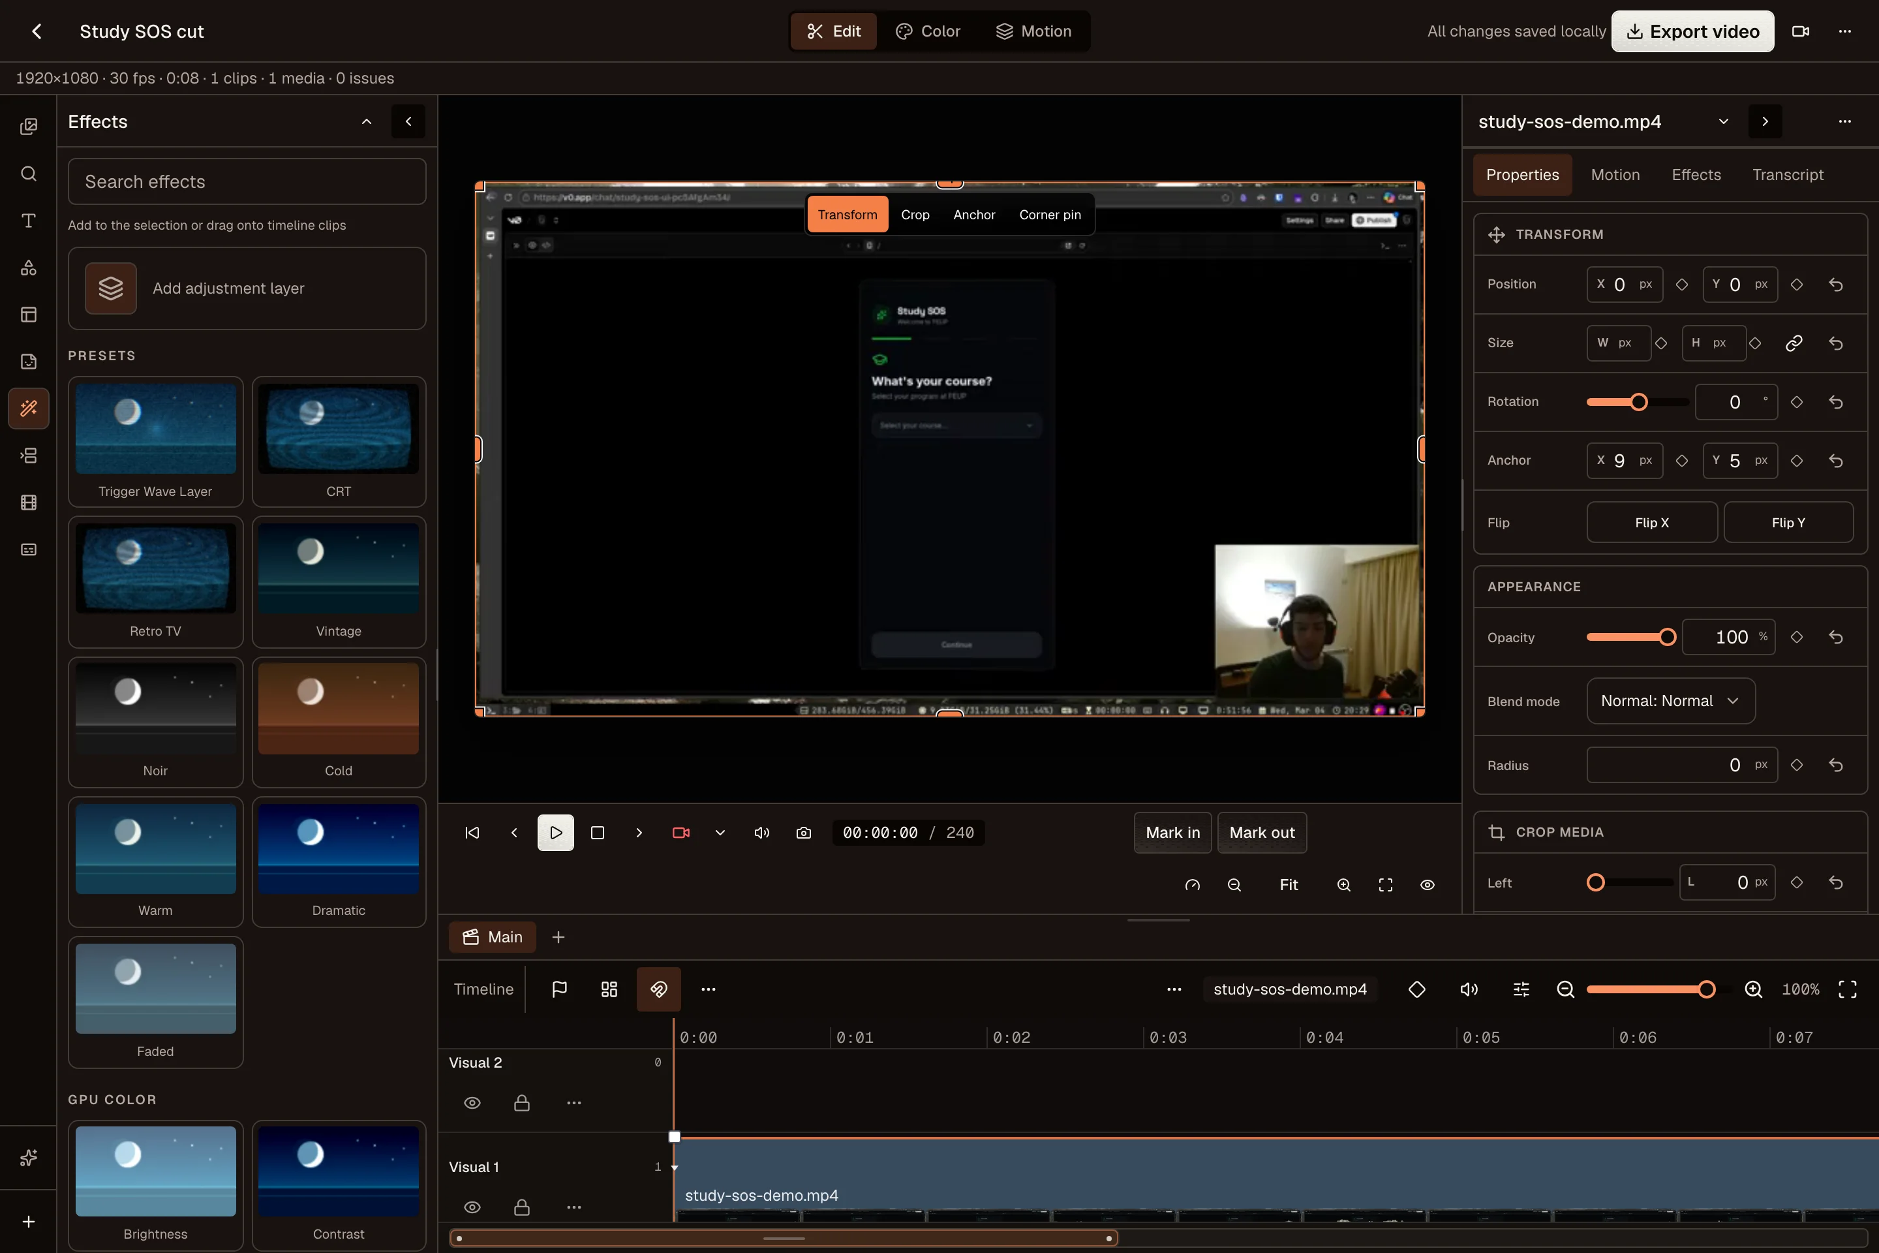
Task: Click the keyframe diamond in timeline toolbar
Action: coord(1416,989)
